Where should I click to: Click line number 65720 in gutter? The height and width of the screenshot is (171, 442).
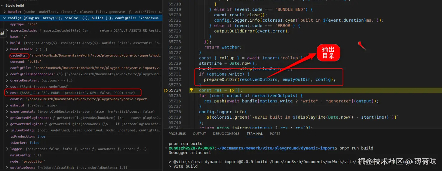[175, 15]
